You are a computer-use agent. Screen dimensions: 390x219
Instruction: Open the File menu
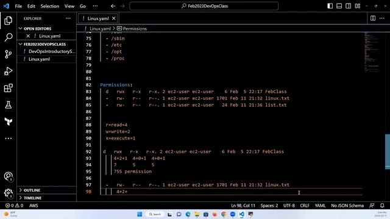(18, 6)
